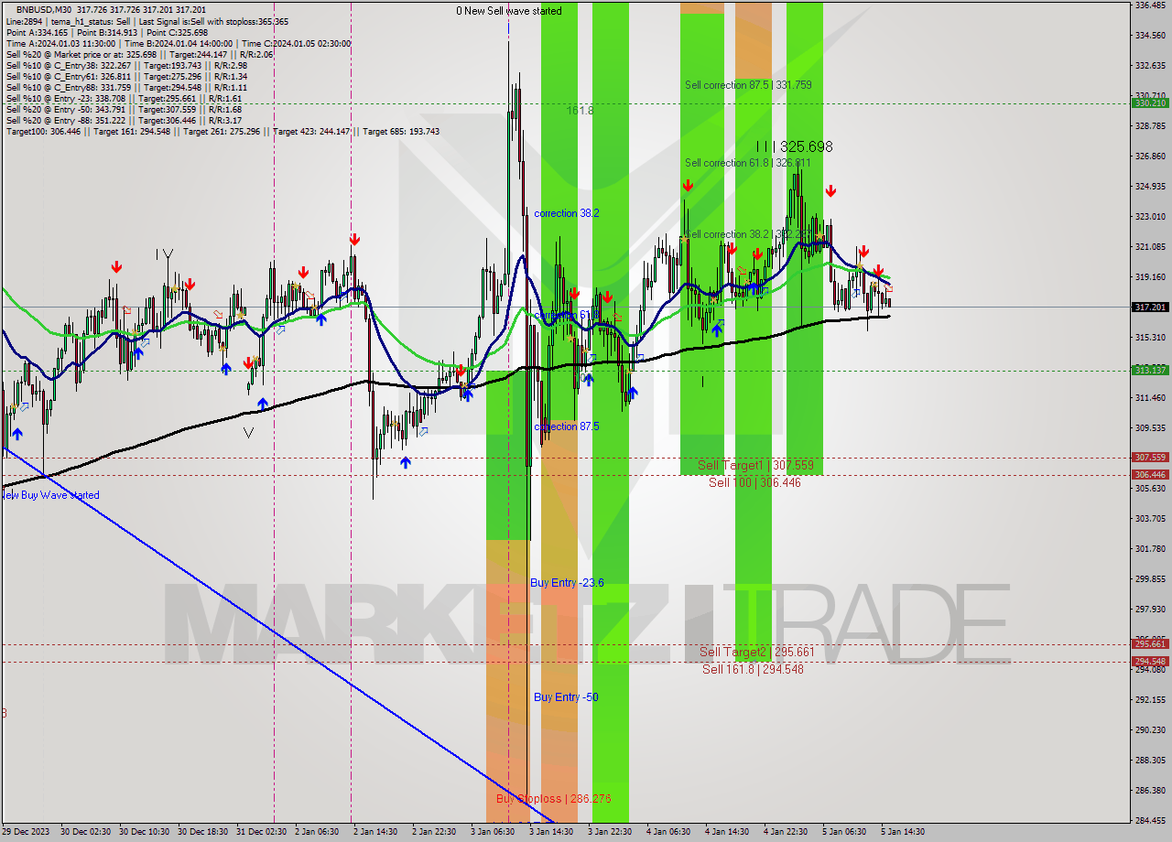This screenshot has height=842, width=1172.
Task: Click the green 313.137 price tag
Action: [x=1150, y=370]
